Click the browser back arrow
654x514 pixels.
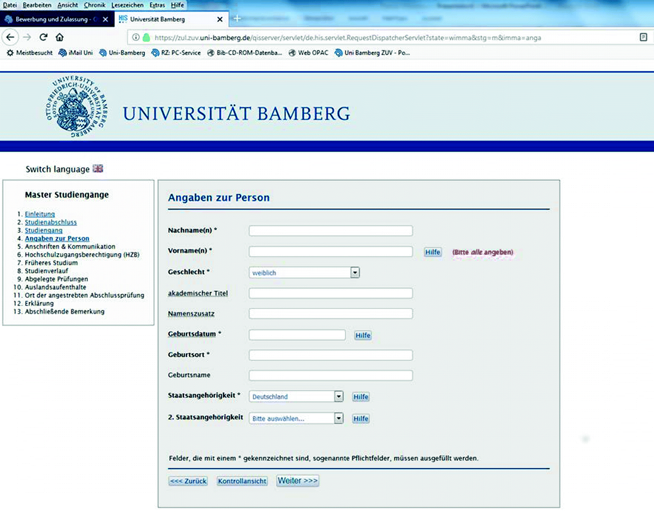10,37
